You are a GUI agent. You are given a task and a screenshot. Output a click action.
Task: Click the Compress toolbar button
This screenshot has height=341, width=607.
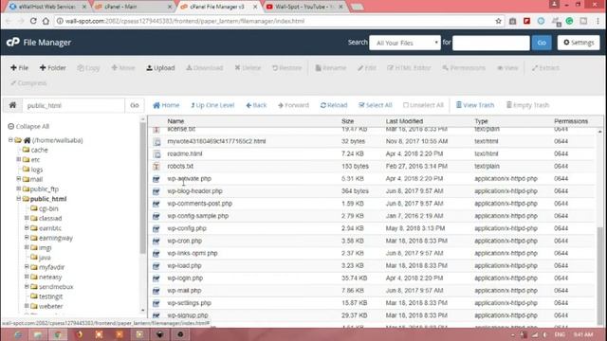click(x=28, y=82)
